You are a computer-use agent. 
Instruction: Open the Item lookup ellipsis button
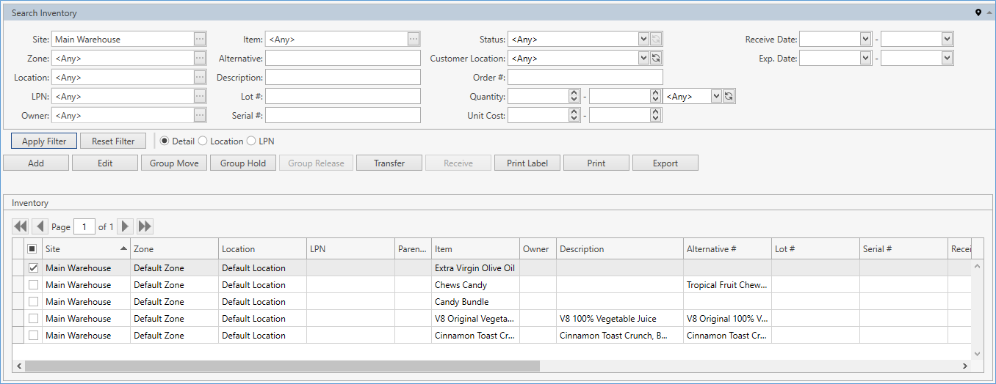414,40
